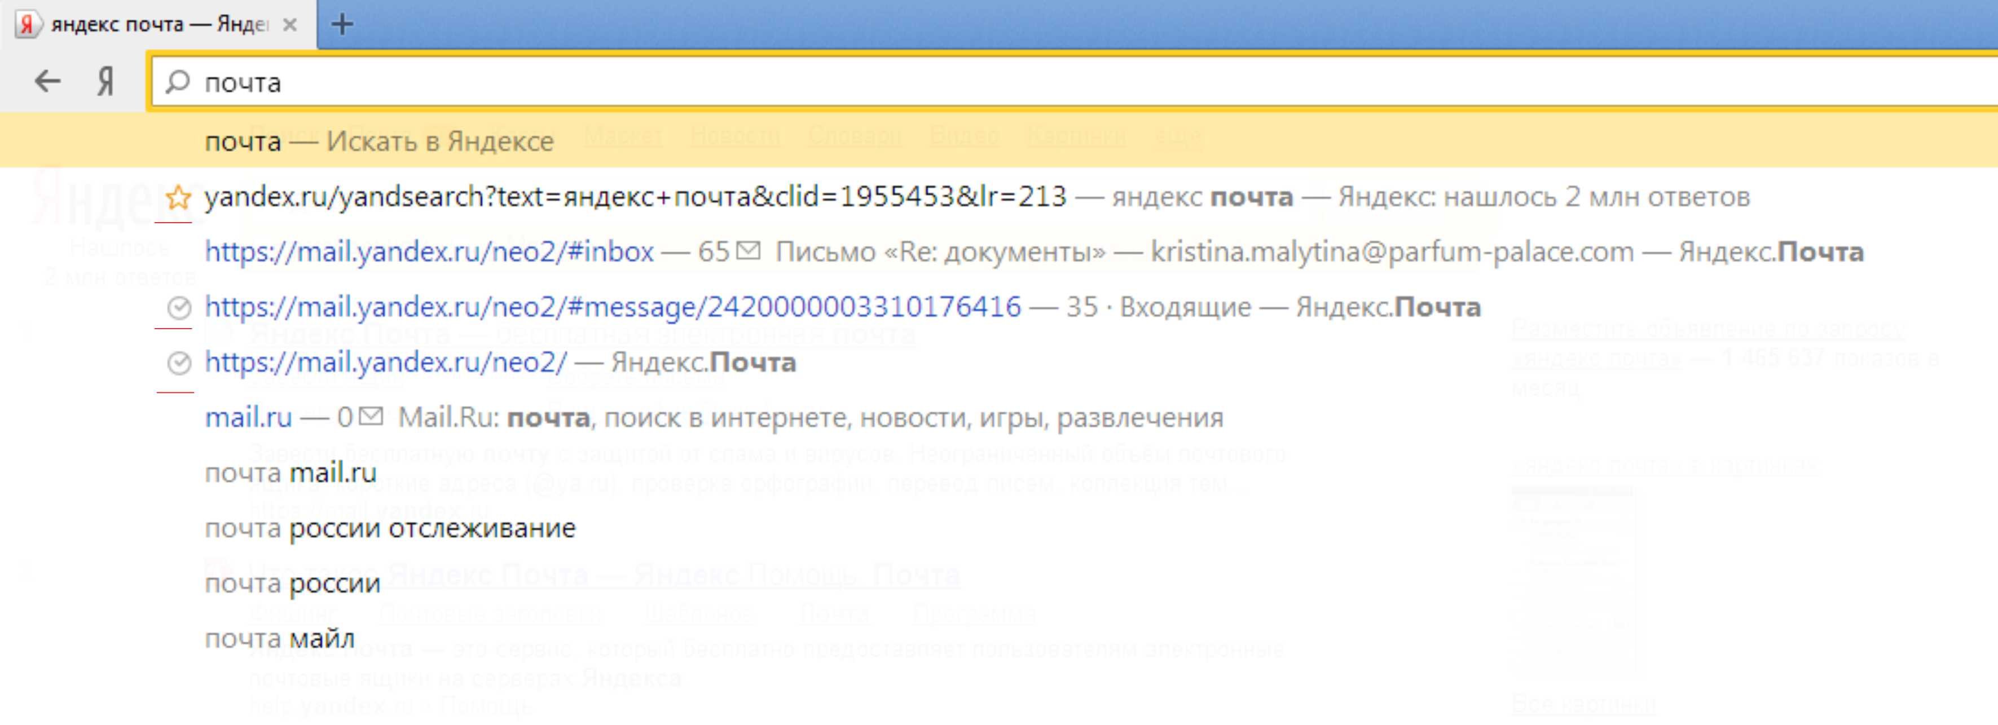Screen dimensions: 1998x725
Task: Open https://mail.yandex.ru/neo2/ suggestion
Action: coord(999,362)
